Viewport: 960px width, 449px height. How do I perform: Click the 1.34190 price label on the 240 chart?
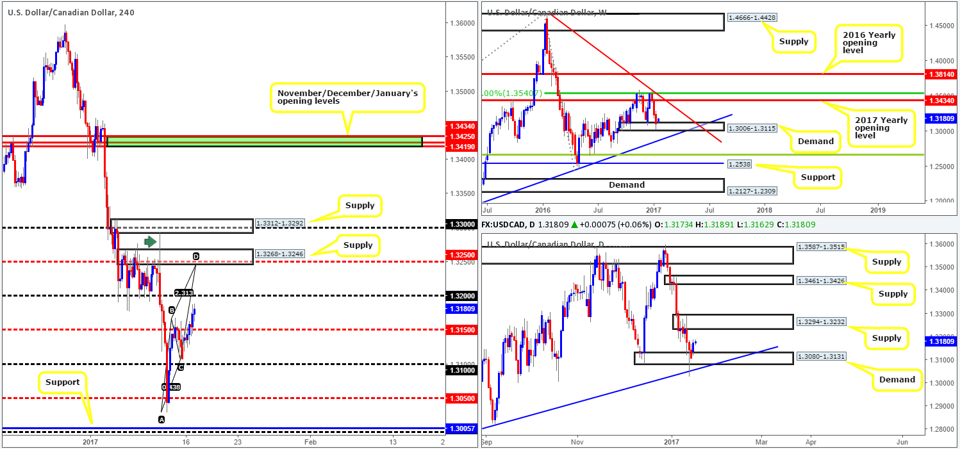pos(463,146)
